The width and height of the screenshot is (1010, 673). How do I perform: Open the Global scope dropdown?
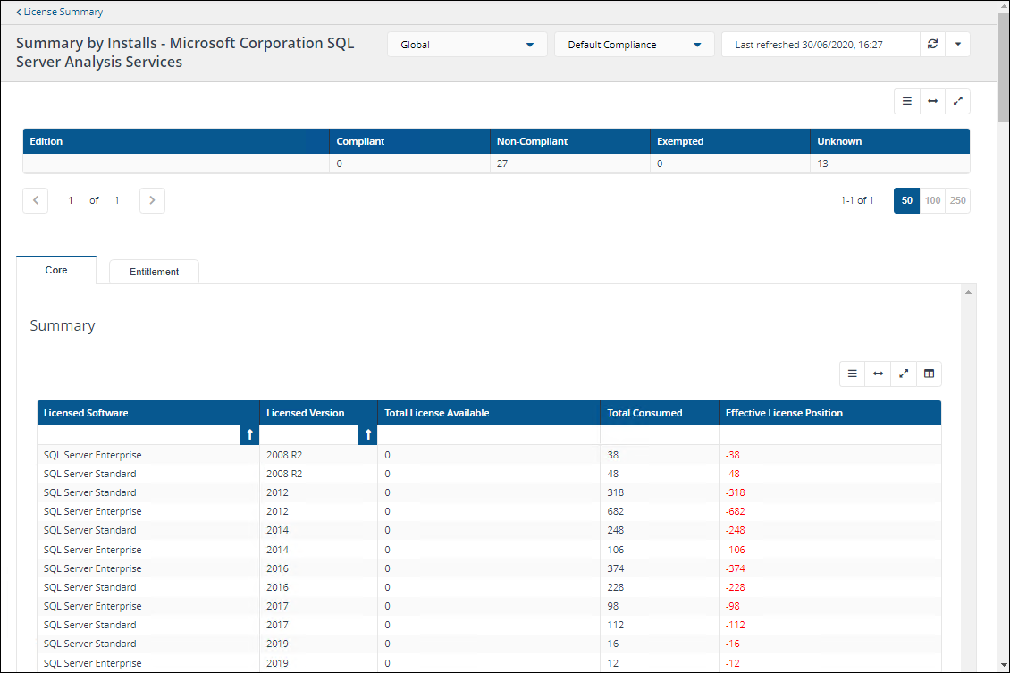pos(467,45)
